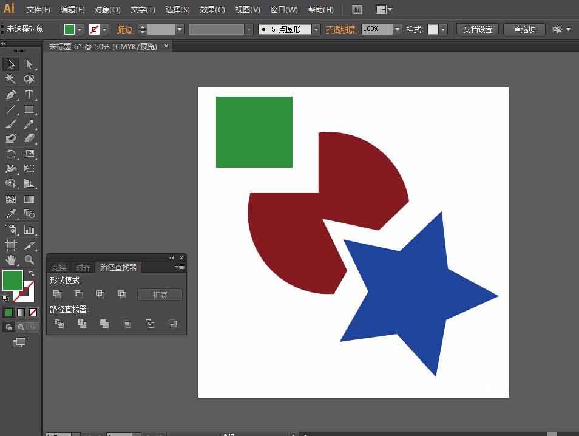The width and height of the screenshot is (579, 436).
Task: Select the Width/Warp tool
Action: 11,169
